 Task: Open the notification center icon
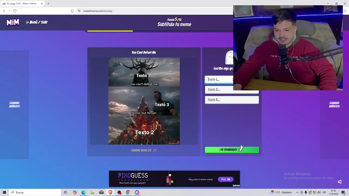(343, 192)
